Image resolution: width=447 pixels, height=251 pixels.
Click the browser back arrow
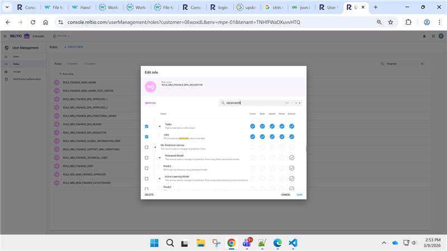(8, 22)
